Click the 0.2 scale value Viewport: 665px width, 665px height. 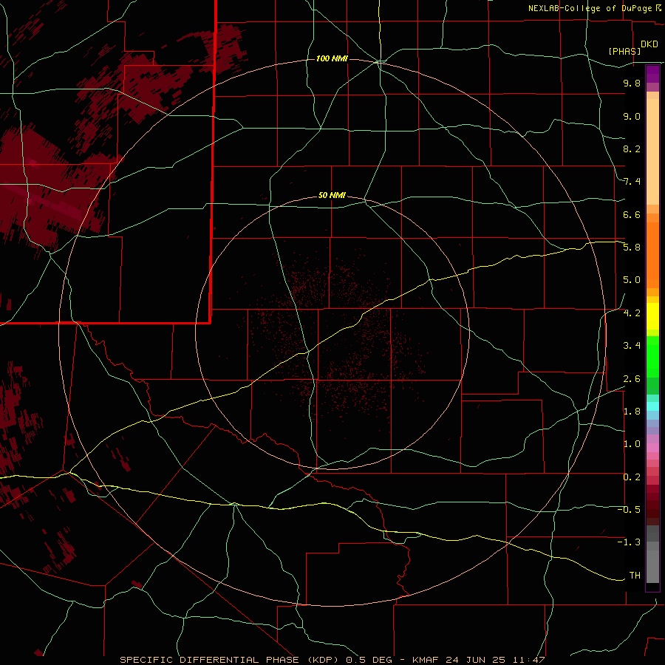pos(632,477)
